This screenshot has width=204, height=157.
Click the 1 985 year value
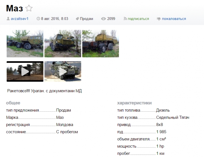(x=161, y=132)
